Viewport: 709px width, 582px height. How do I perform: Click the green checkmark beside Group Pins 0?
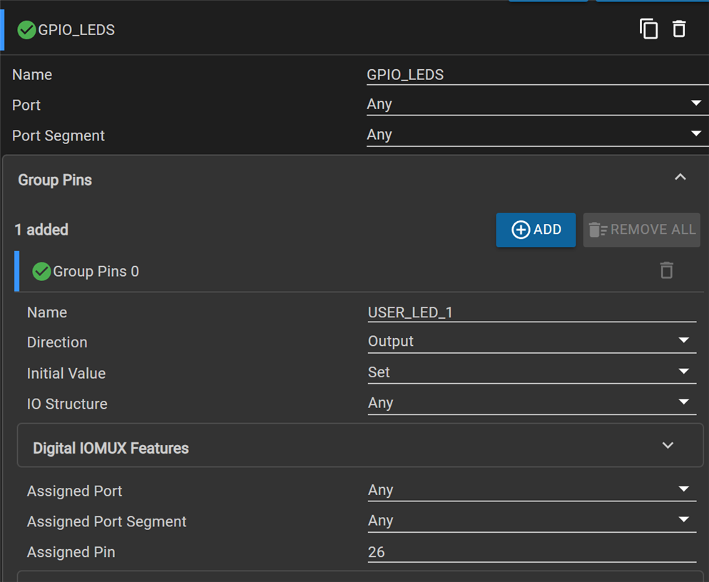tap(41, 271)
